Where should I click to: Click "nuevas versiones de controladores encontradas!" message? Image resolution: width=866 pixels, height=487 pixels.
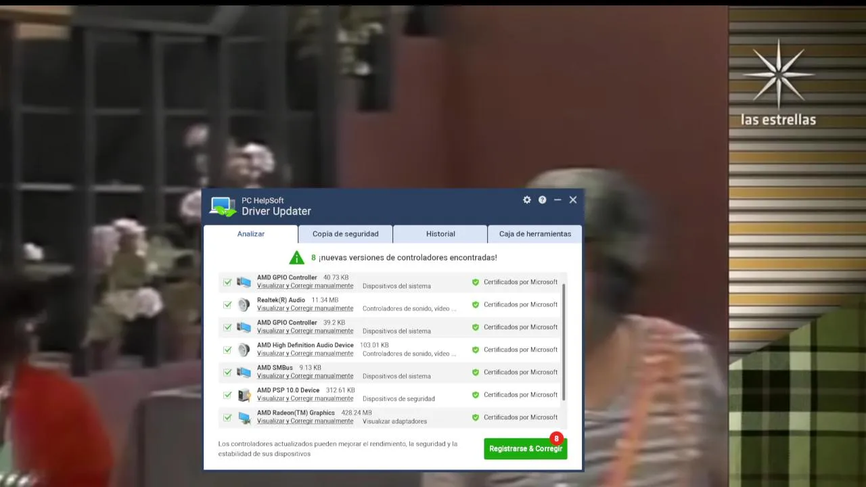(408, 258)
